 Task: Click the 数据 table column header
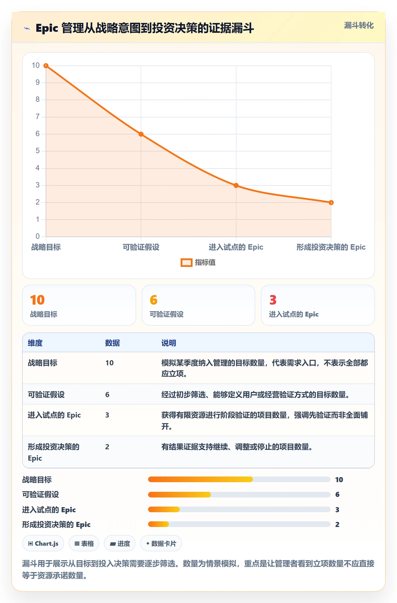tap(113, 343)
